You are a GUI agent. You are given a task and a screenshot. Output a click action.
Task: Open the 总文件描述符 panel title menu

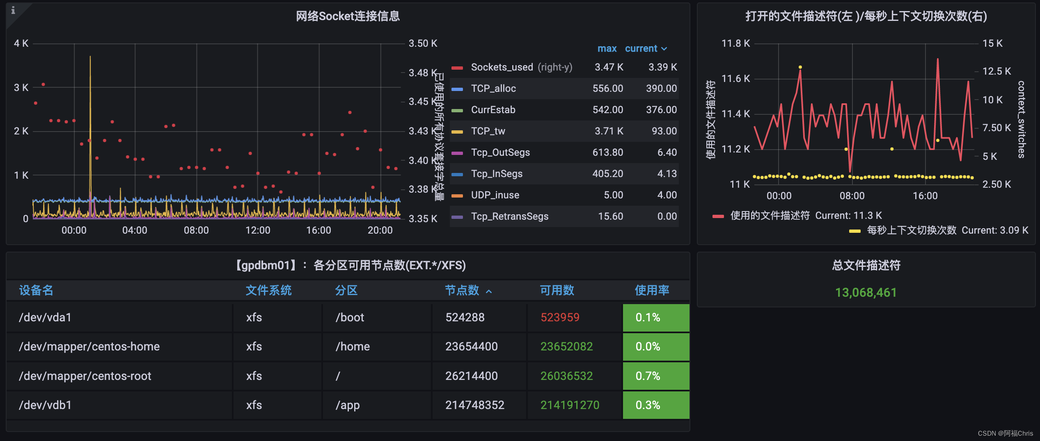click(x=866, y=265)
